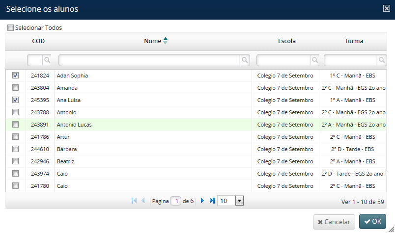Check the Antonio Lucas row checkbox

point(15,125)
